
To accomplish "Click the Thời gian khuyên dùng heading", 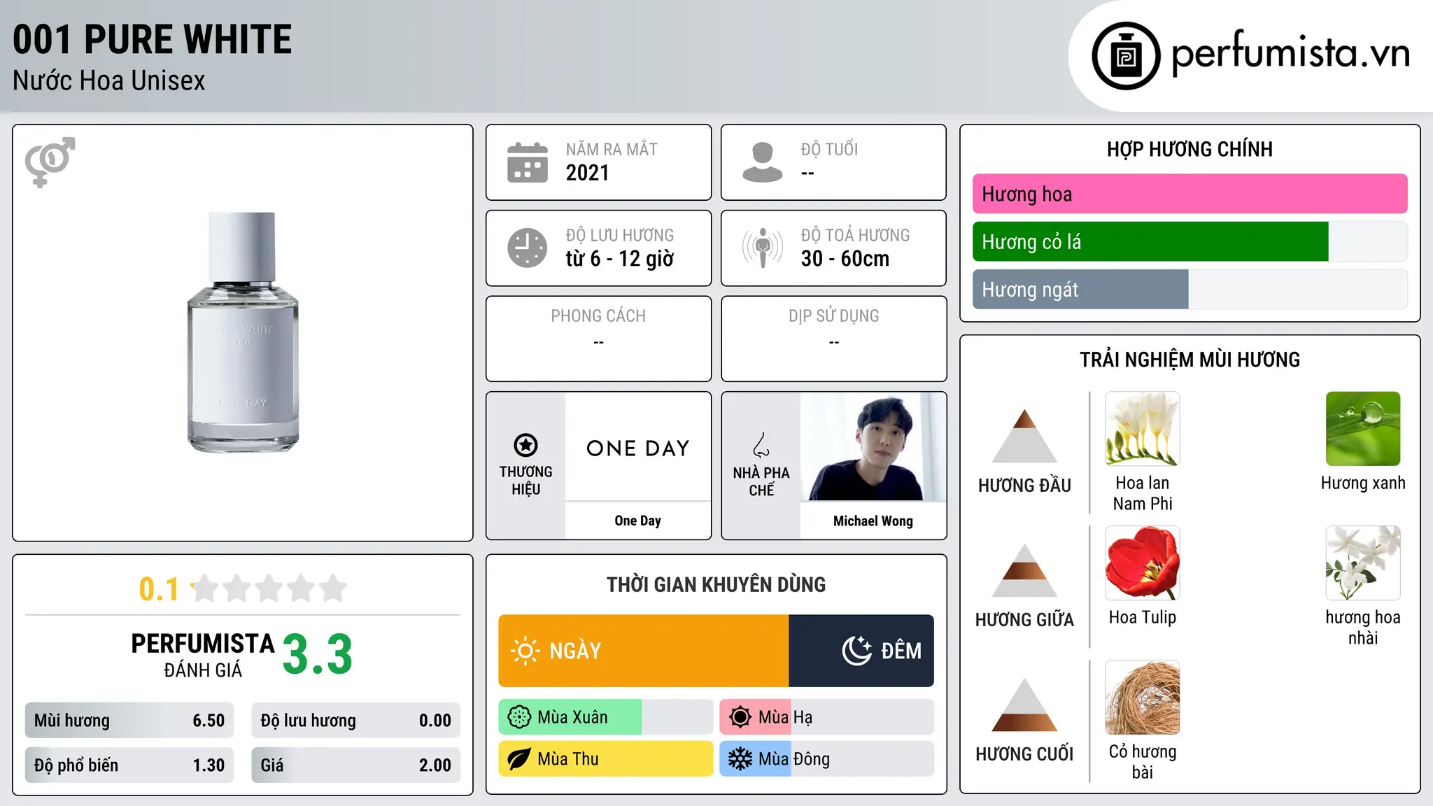I will (716, 584).
